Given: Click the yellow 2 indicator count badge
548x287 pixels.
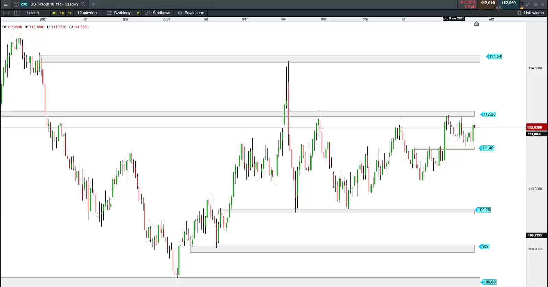Looking at the screenshot, I should pos(138,13).
